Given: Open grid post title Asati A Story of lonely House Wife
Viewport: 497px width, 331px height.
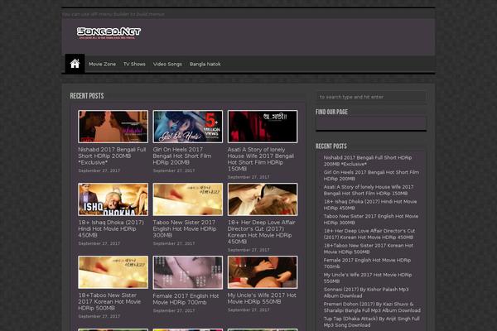Looking at the screenshot, I should click(261, 159).
